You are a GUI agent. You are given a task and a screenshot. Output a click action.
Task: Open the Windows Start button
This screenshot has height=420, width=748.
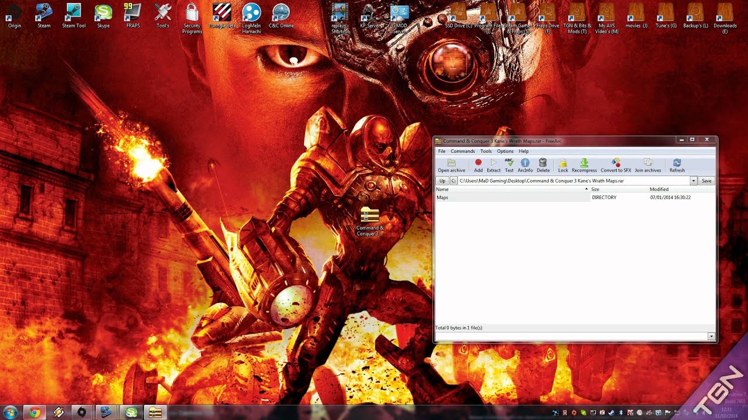click(10, 412)
